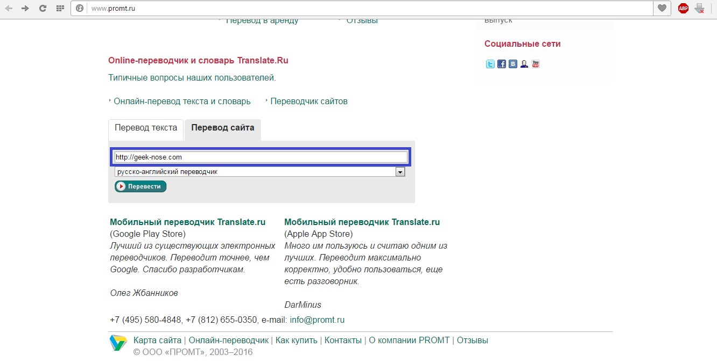Image resolution: width=717 pixels, height=362 pixels.
Task: Open the Как купить footer link
Action: (x=296, y=340)
